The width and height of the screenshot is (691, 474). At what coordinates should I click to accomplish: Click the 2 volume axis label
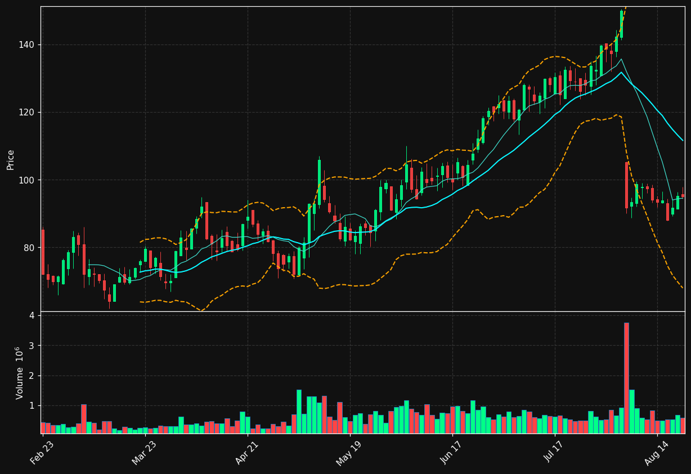click(32, 375)
